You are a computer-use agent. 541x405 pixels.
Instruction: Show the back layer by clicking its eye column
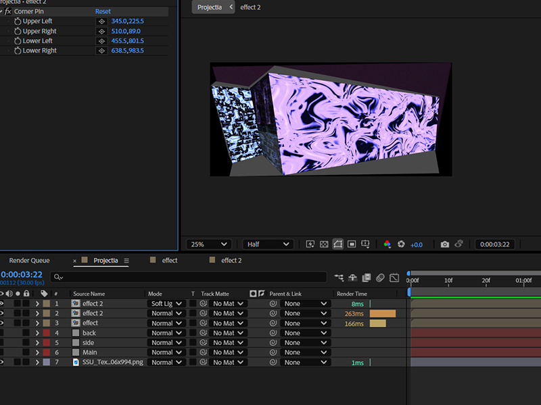(x=2, y=333)
